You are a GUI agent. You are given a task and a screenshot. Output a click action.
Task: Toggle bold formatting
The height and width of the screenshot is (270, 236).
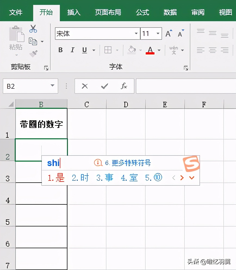point(61,50)
